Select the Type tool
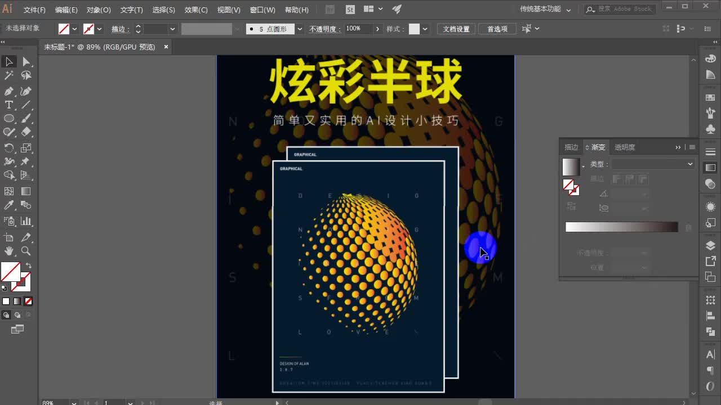Image resolution: width=721 pixels, height=405 pixels. tap(9, 105)
